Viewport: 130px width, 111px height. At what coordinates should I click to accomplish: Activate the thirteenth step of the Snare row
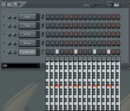104,43
